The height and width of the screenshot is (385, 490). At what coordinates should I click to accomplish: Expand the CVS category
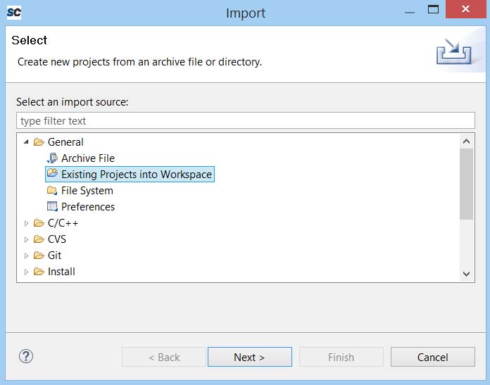point(27,239)
